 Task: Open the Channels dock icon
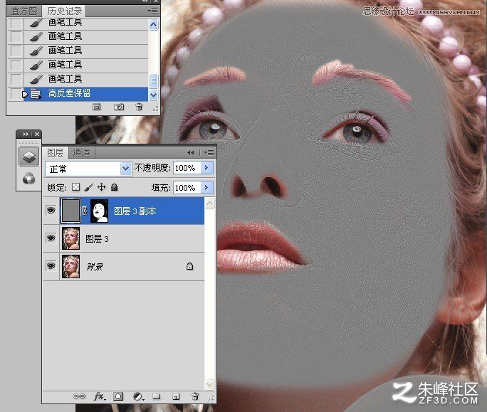tap(29, 179)
